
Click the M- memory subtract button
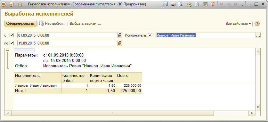(x=236, y=4)
